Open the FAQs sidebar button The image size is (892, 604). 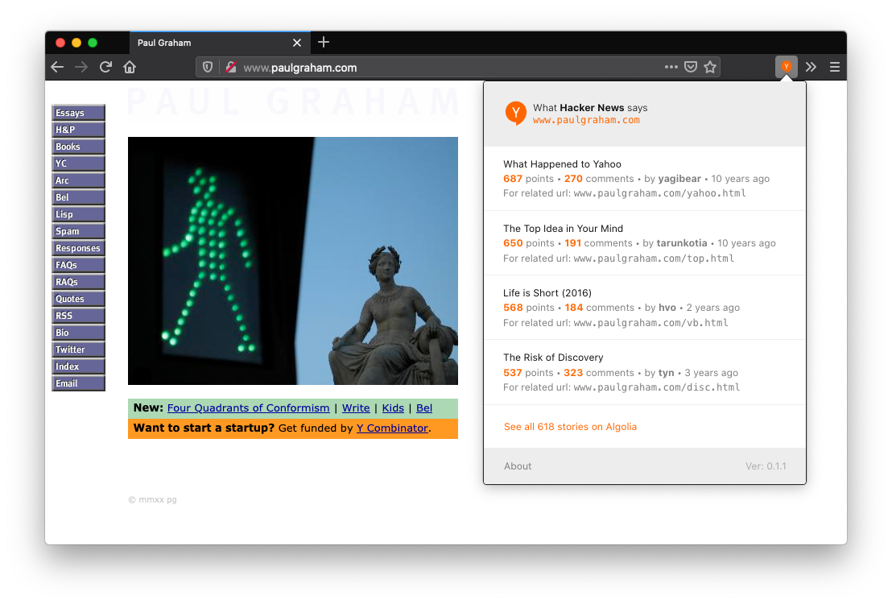click(79, 265)
